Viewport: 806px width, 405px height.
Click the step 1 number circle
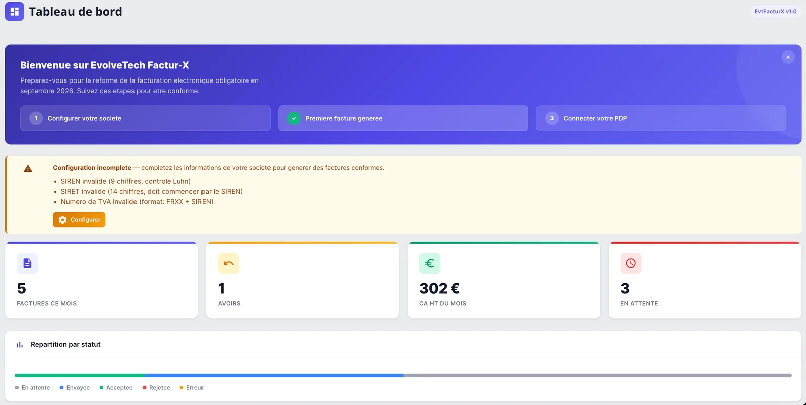click(36, 118)
